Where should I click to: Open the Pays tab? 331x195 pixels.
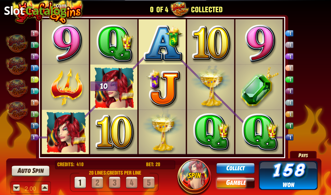pos(303,155)
